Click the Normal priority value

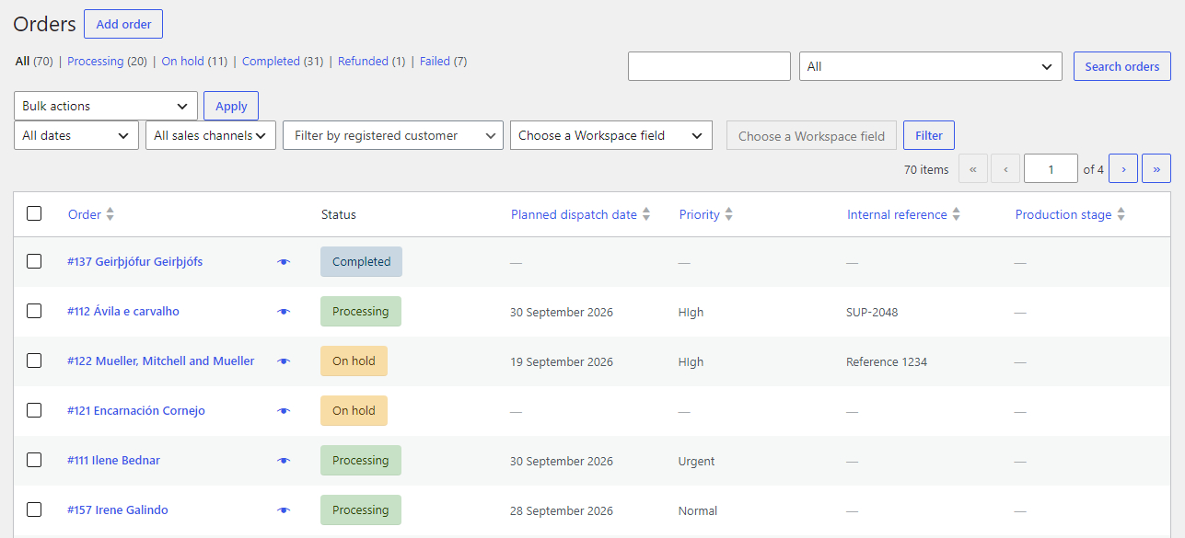coord(698,511)
